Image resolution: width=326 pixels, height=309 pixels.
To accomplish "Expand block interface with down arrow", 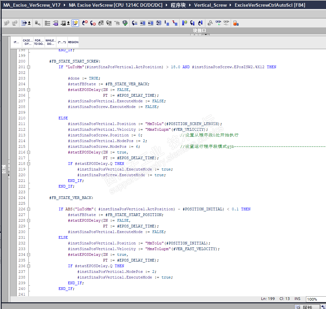I will [205, 34].
